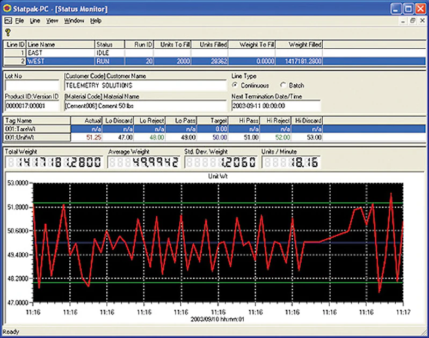
Task: Click the Lo Reject column header
Action: click(x=149, y=121)
